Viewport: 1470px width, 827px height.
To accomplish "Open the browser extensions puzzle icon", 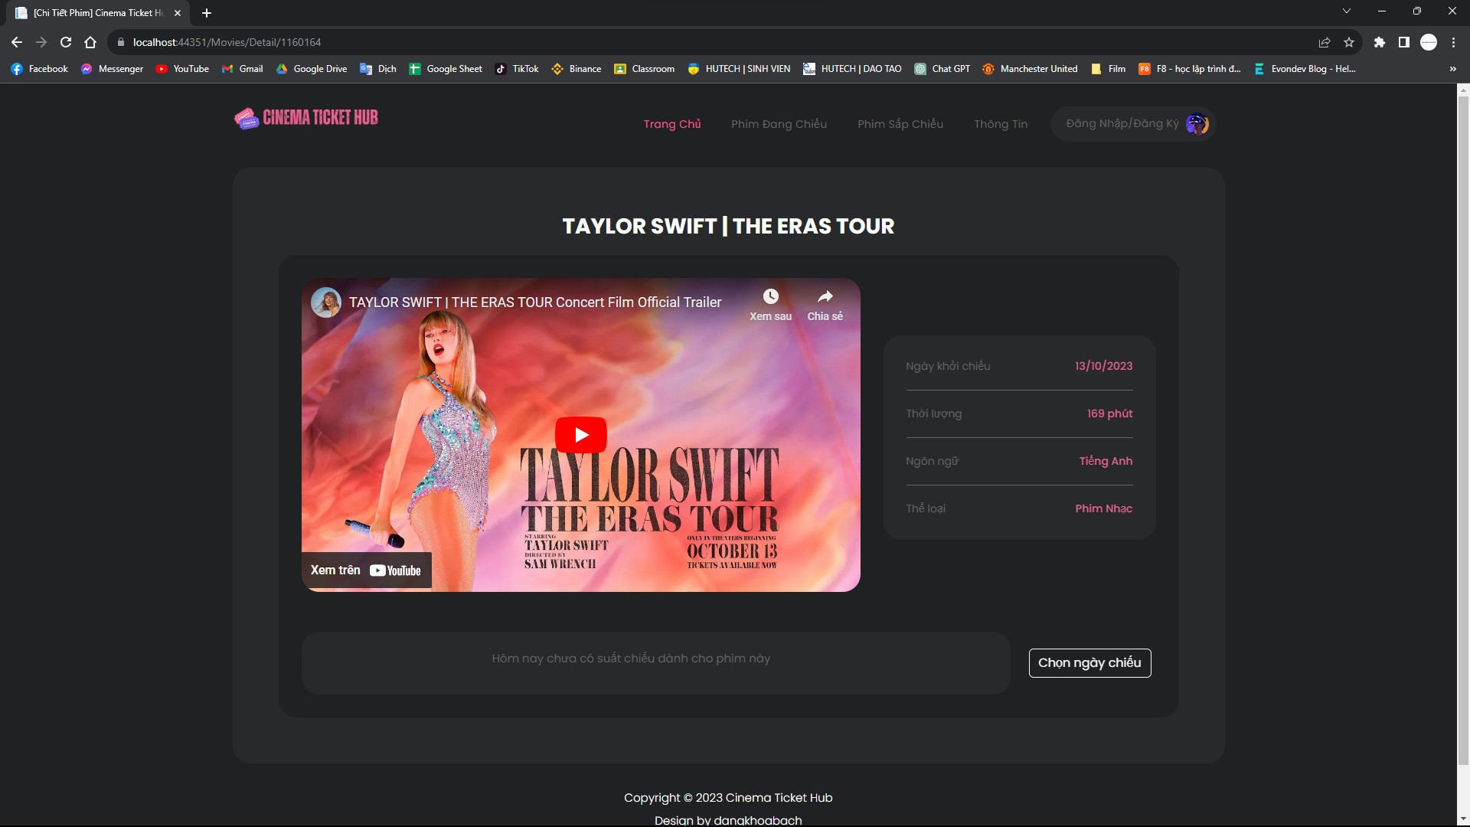I will [1379, 42].
